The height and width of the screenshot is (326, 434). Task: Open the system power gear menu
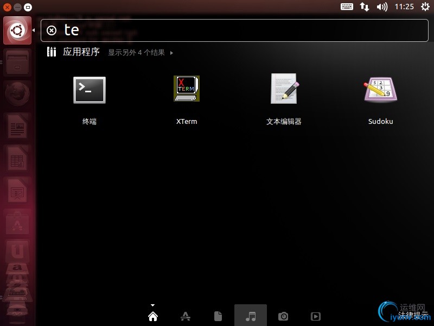(425, 7)
